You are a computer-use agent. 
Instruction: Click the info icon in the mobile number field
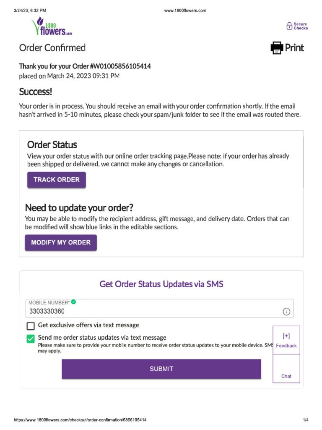[x=287, y=312]
